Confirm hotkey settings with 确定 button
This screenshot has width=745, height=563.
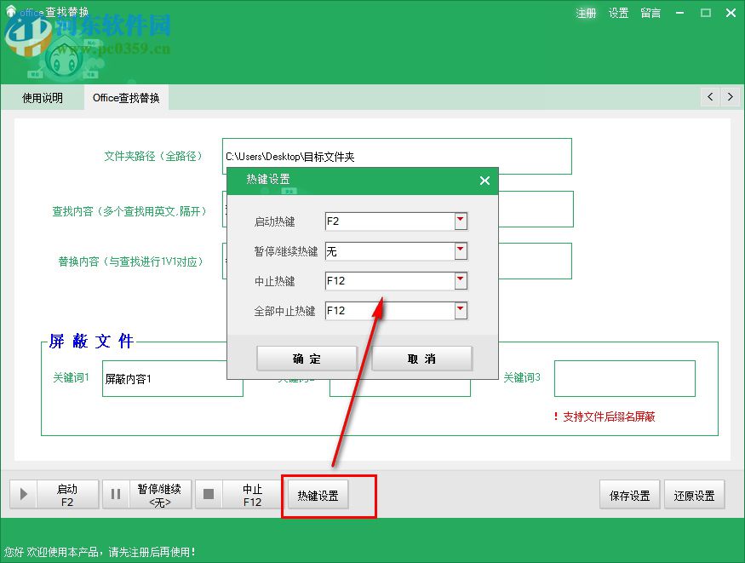[x=307, y=358]
